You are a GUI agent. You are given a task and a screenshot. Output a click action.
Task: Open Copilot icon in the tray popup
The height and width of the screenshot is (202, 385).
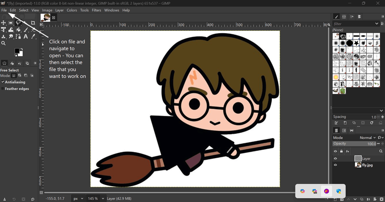tap(303, 191)
